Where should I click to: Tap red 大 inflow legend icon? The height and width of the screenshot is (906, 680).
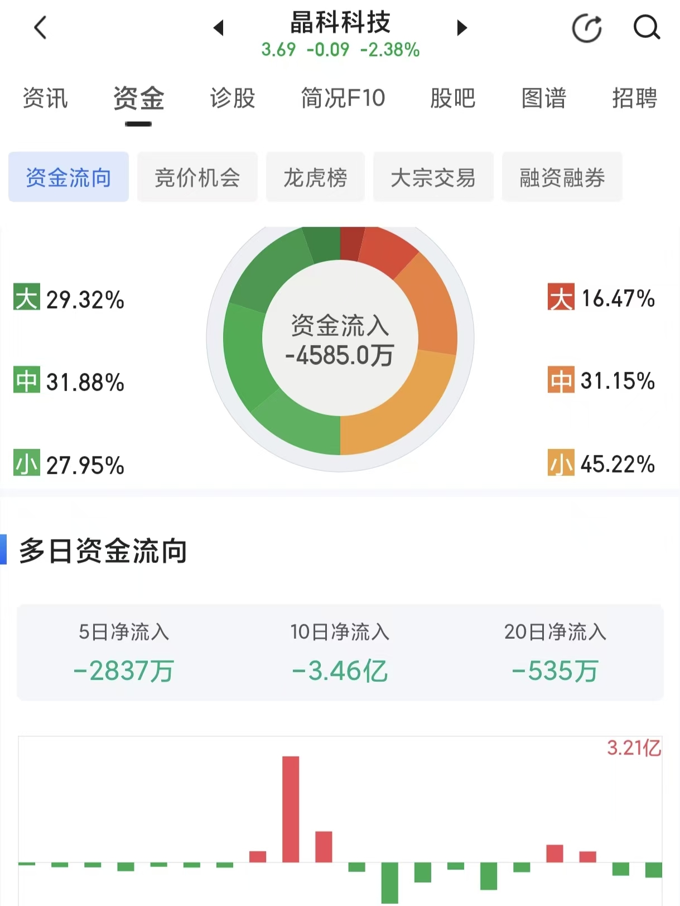561,297
